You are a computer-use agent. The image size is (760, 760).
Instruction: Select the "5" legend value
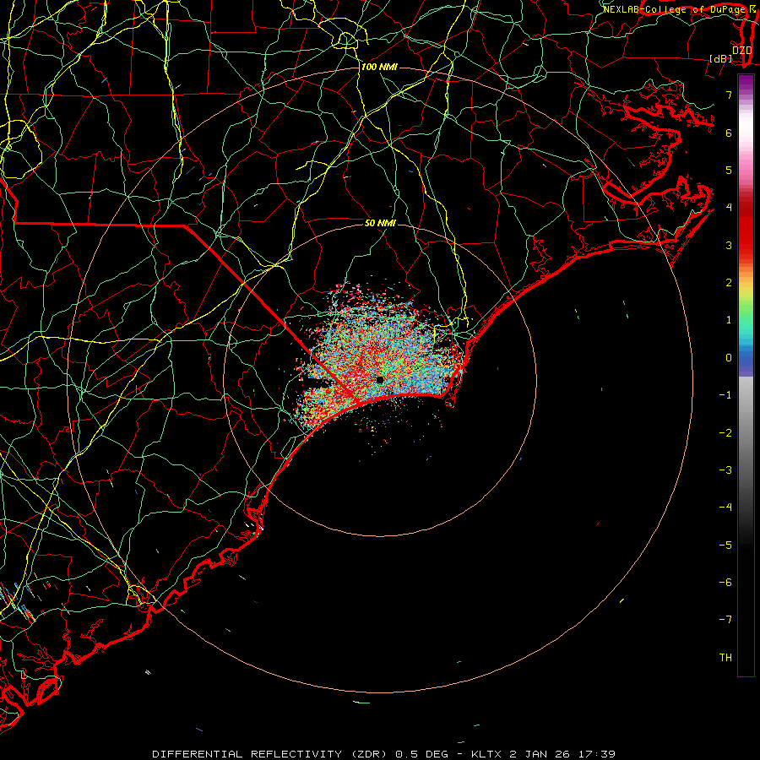pyautogui.click(x=729, y=170)
